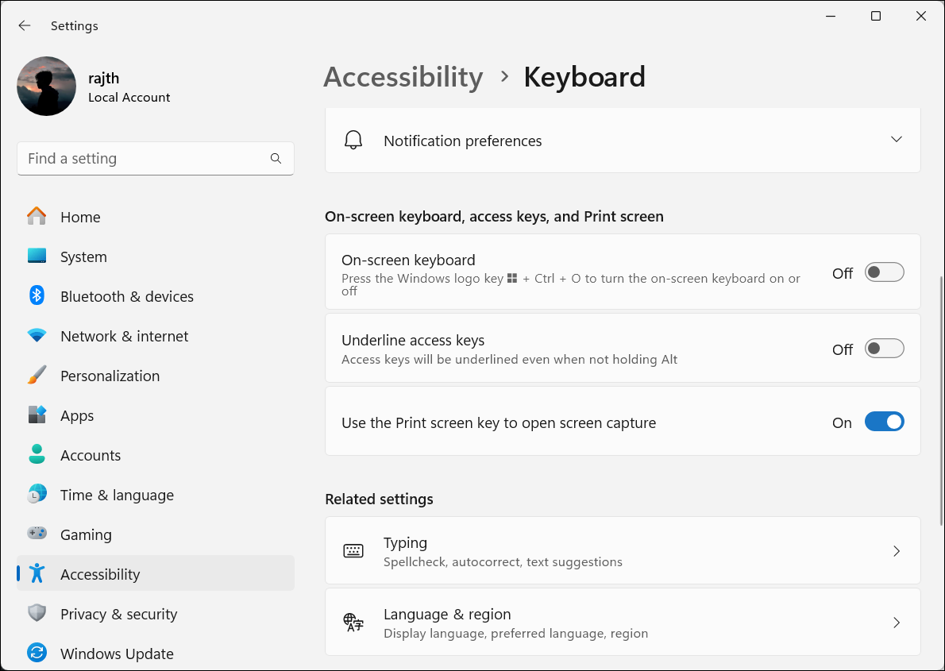Turn on the On-screen keyboard toggle

[884, 272]
